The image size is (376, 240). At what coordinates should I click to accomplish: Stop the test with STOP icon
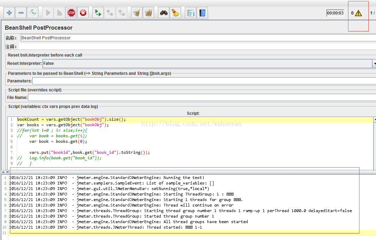point(71,13)
